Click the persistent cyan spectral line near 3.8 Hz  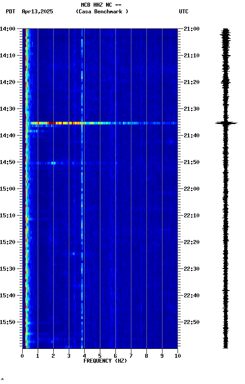[x=82, y=188]
